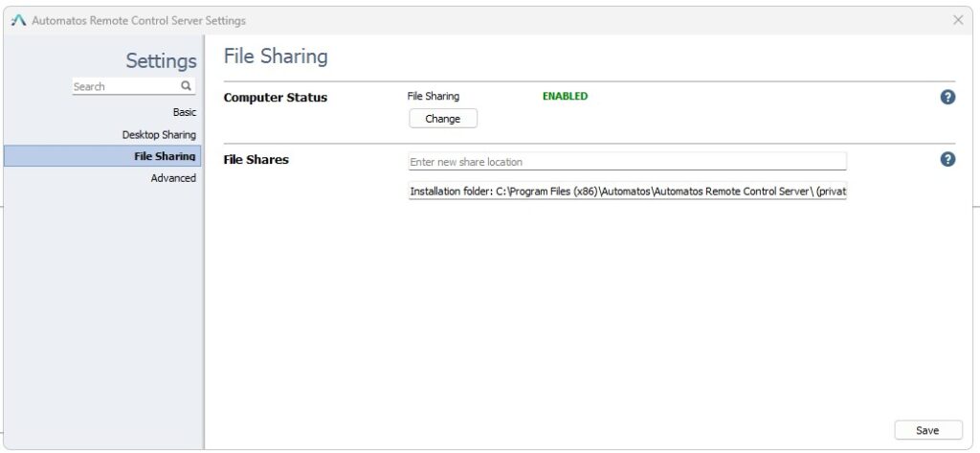Click the File Shares heading
980x453 pixels.
click(256, 160)
